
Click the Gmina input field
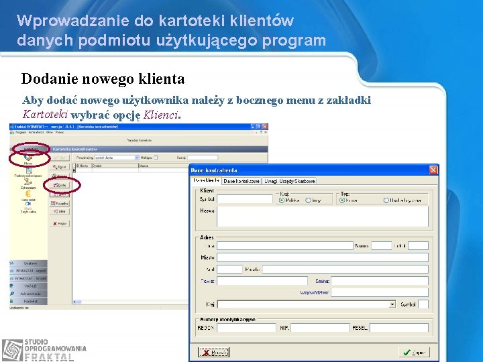pos(380,281)
